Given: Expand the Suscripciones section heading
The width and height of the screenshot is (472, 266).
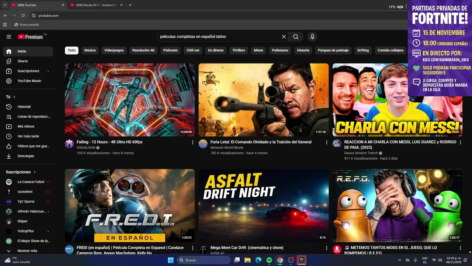Looking at the screenshot, I should (21, 172).
